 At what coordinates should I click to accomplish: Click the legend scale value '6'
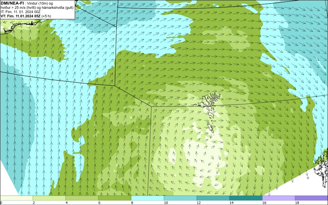[99, 203]
